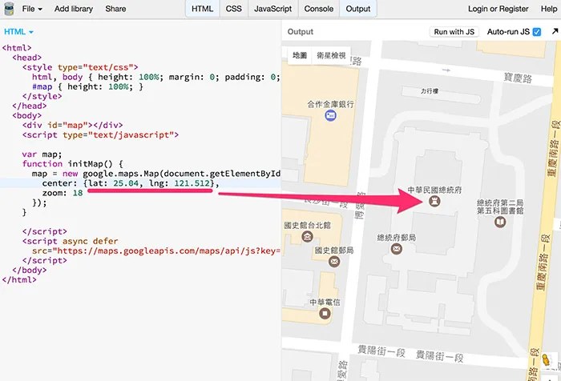This screenshot has width=561, height=381.
Task: Toggle the CSS panel tab
Action: click(234, 9)
